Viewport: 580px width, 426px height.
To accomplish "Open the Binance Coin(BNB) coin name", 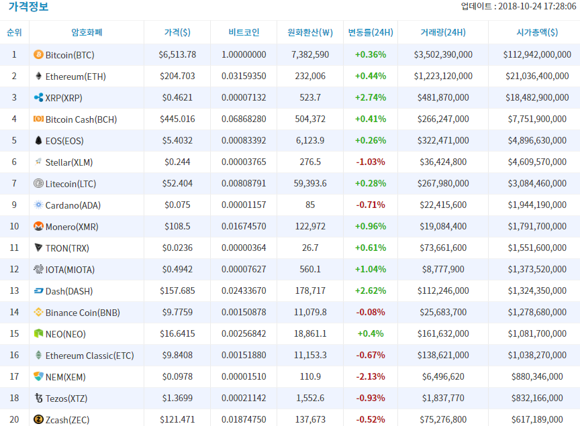I will (83, 313).
